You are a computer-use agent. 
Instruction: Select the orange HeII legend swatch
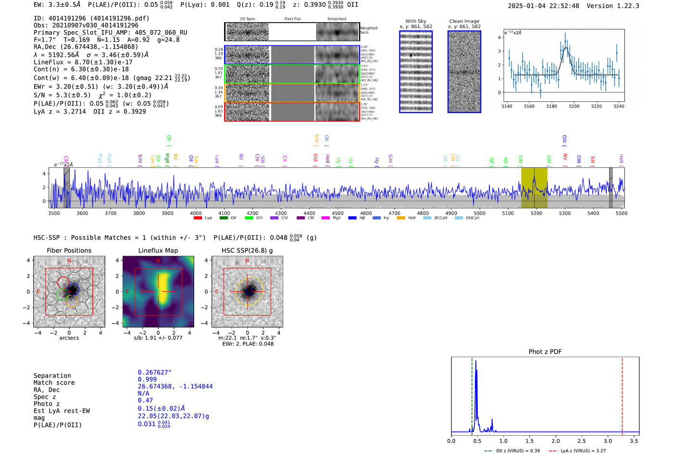[401, 218]
